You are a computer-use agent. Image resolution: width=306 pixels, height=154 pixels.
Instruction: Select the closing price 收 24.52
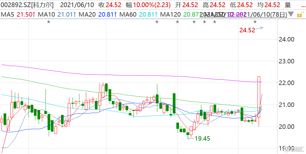point(109,5)
